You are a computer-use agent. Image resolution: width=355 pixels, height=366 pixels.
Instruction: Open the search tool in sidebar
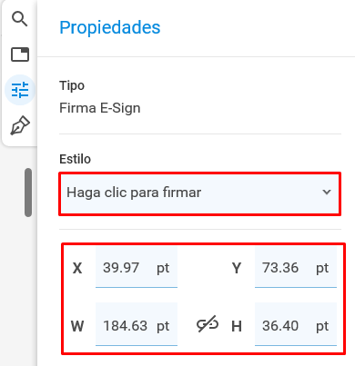tap(20, 19)
